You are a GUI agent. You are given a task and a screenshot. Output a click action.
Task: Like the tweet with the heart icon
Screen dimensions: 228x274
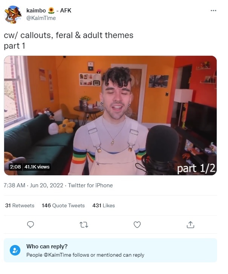pos(137,225)
